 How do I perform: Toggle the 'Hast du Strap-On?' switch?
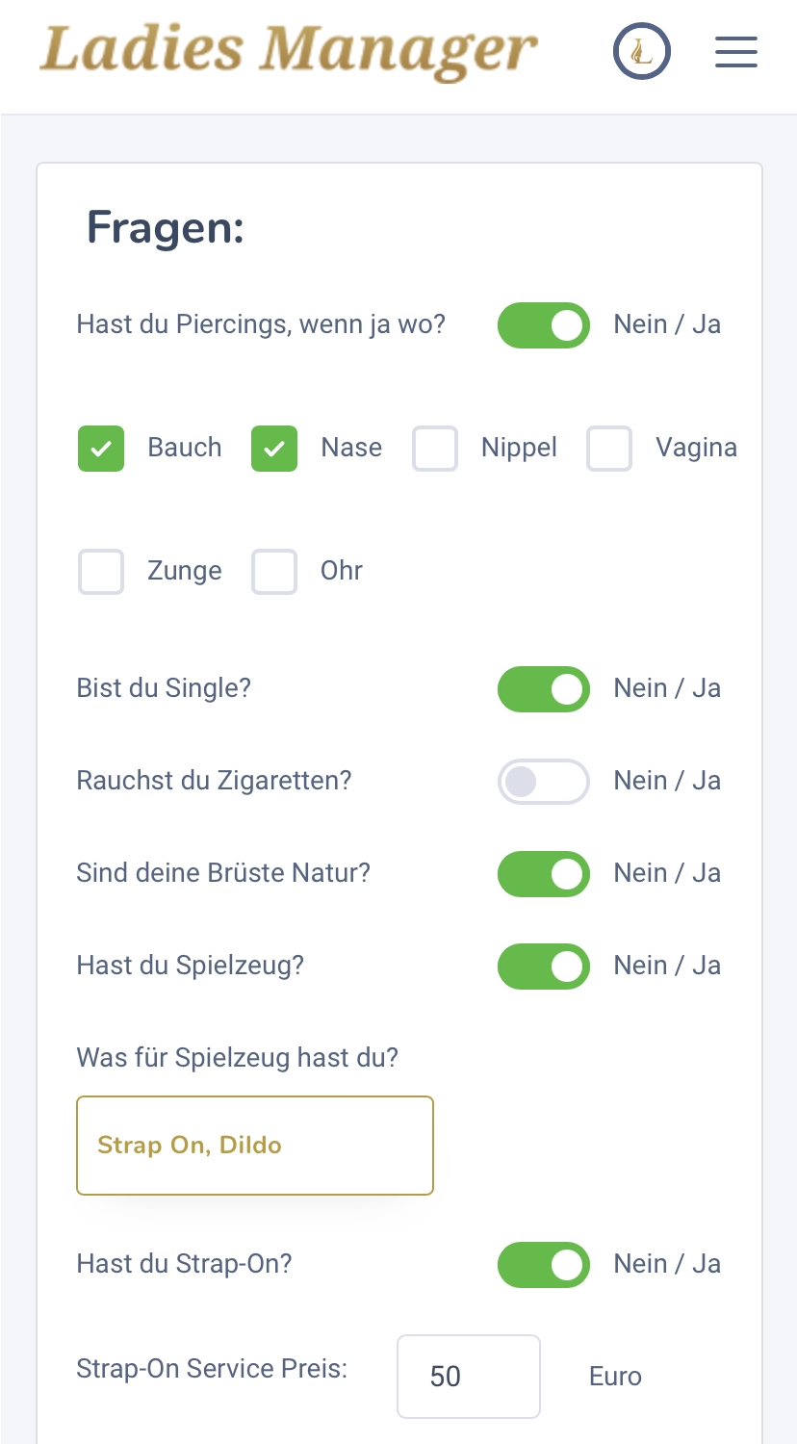pyautogui.click(x=544, y=1265)
